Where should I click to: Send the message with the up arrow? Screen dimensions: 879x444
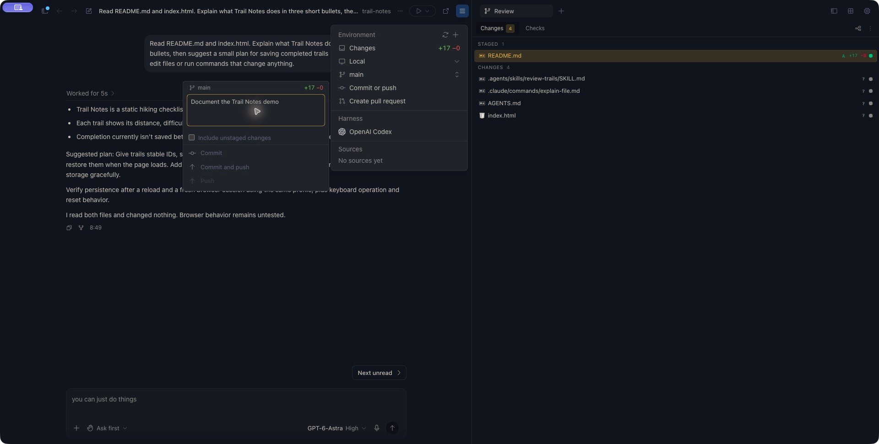392,428
